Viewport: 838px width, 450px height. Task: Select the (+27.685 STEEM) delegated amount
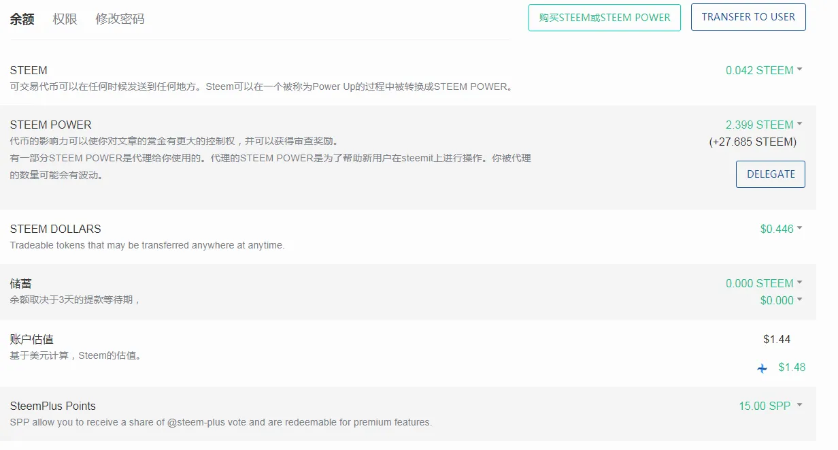tap(752, 142)
